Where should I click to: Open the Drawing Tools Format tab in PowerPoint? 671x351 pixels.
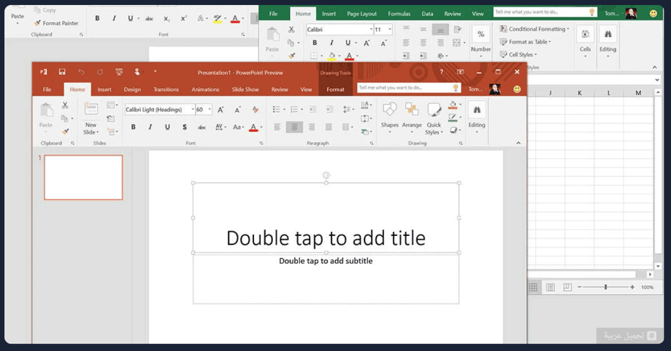(335, 89)
